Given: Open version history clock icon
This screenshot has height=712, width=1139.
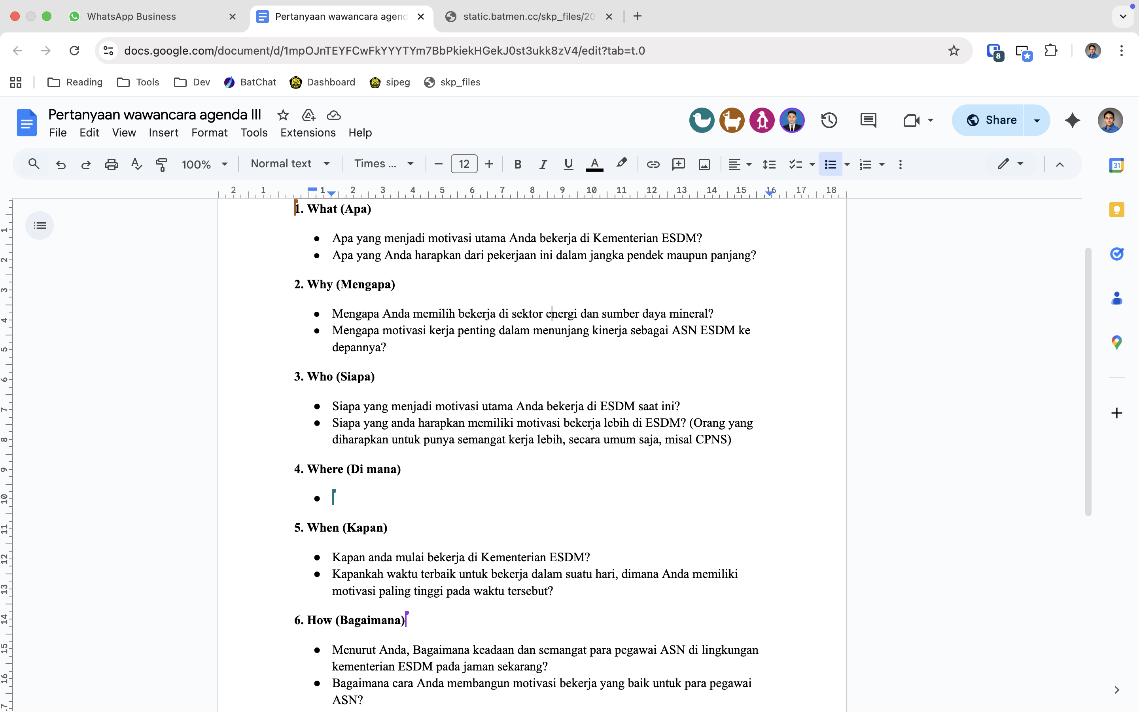Looking at the screenshot, I should click(829, 120).
